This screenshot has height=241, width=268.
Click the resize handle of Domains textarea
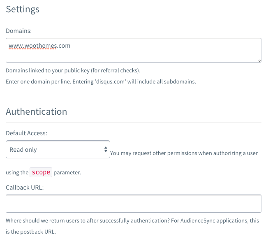(259, 60)
